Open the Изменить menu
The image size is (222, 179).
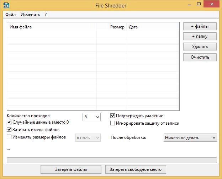pyautogui.click(x=30, y=15)
